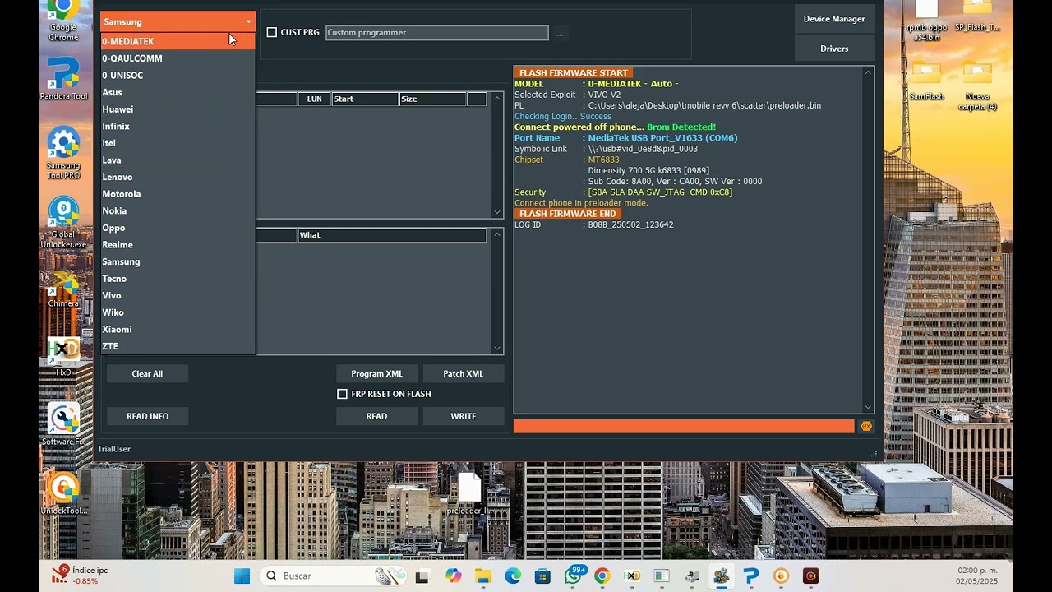Open HxD hex editor desktop icon
The image size is (1052, 592).
[63, 357]
